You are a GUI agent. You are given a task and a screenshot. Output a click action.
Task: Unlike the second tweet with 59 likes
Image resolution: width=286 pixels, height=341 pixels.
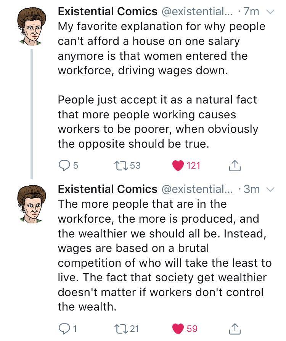click(178, 328)
